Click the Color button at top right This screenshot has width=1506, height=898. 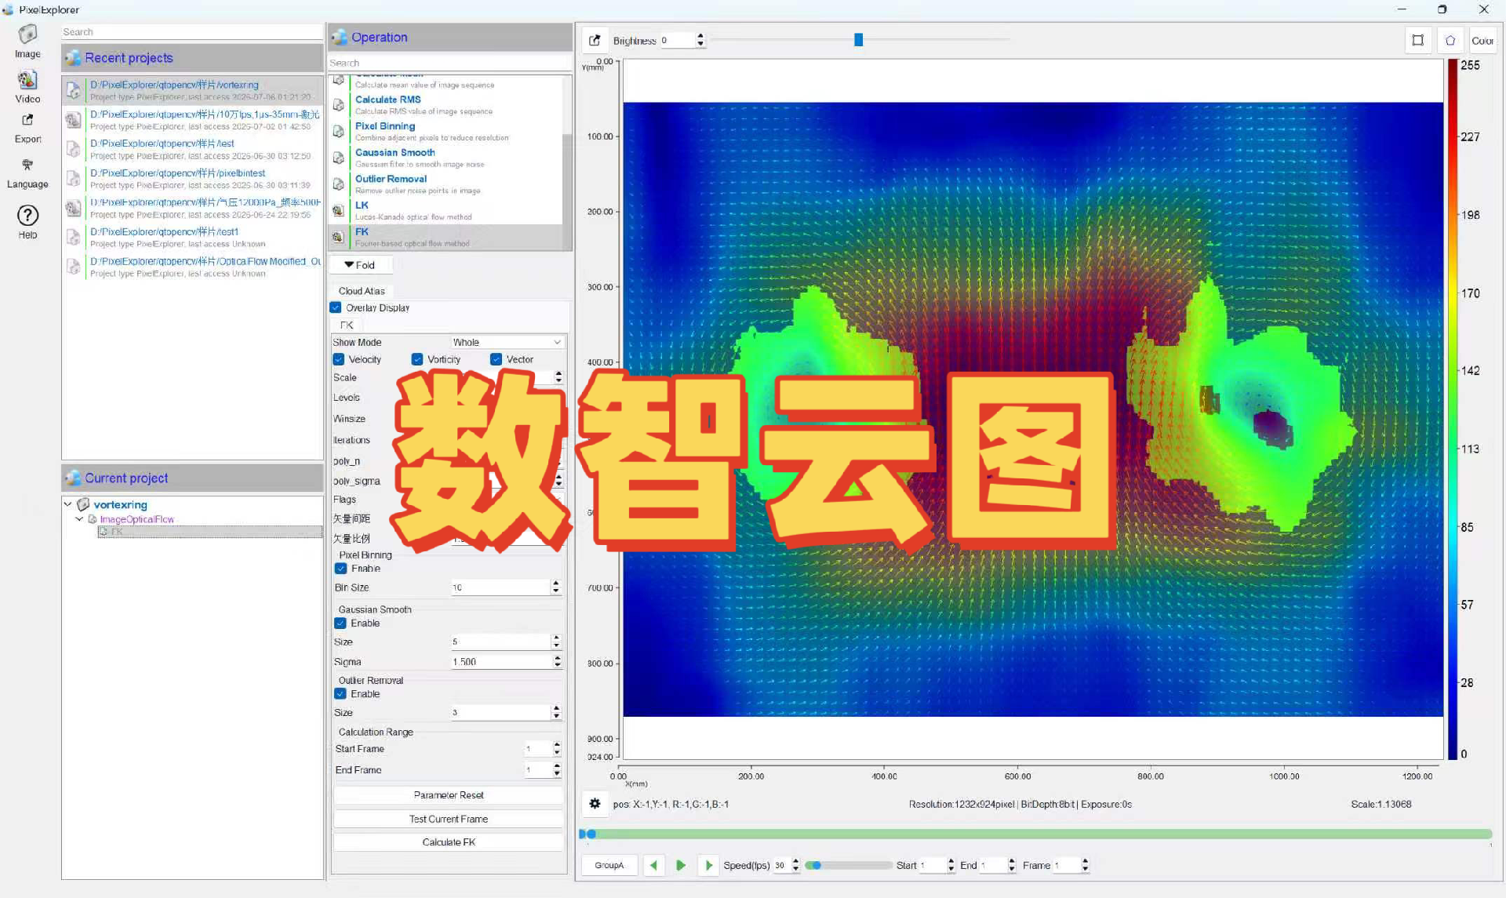(1482, 40)
